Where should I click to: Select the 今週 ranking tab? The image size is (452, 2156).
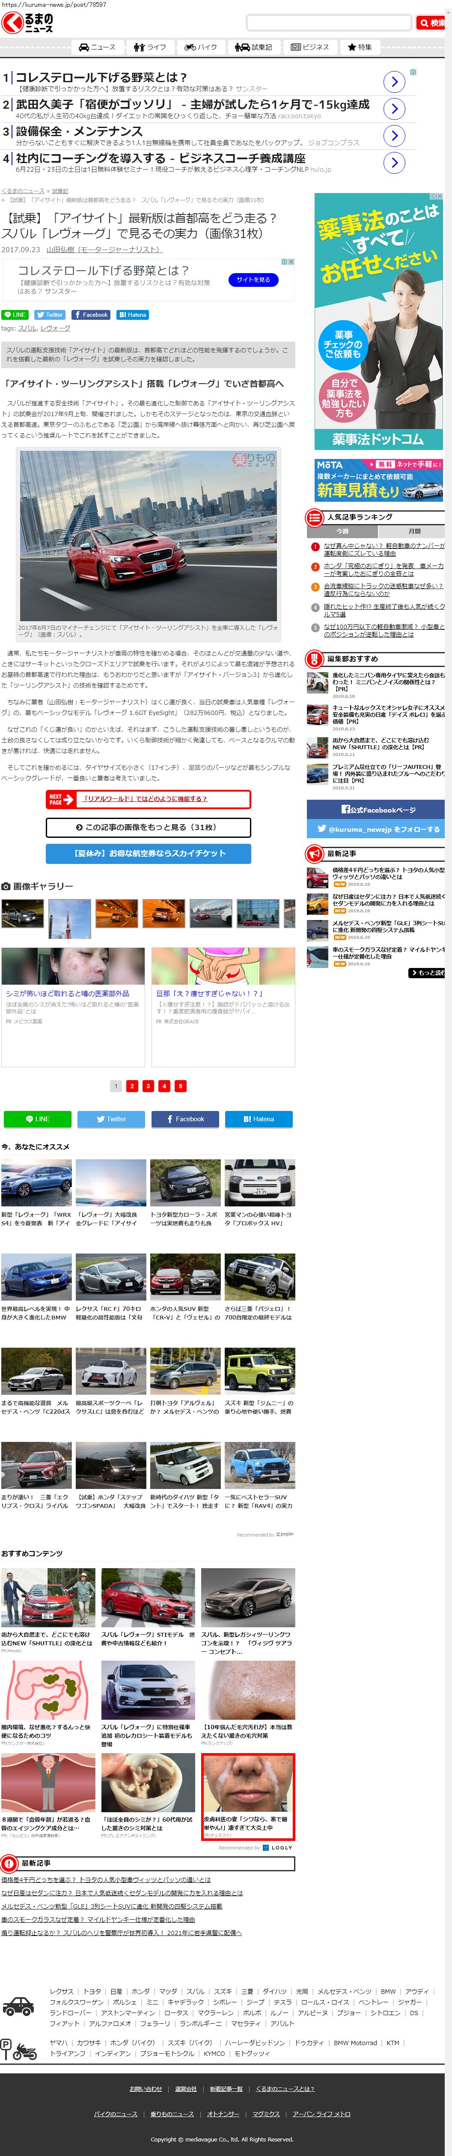click(x=342, y=531)
